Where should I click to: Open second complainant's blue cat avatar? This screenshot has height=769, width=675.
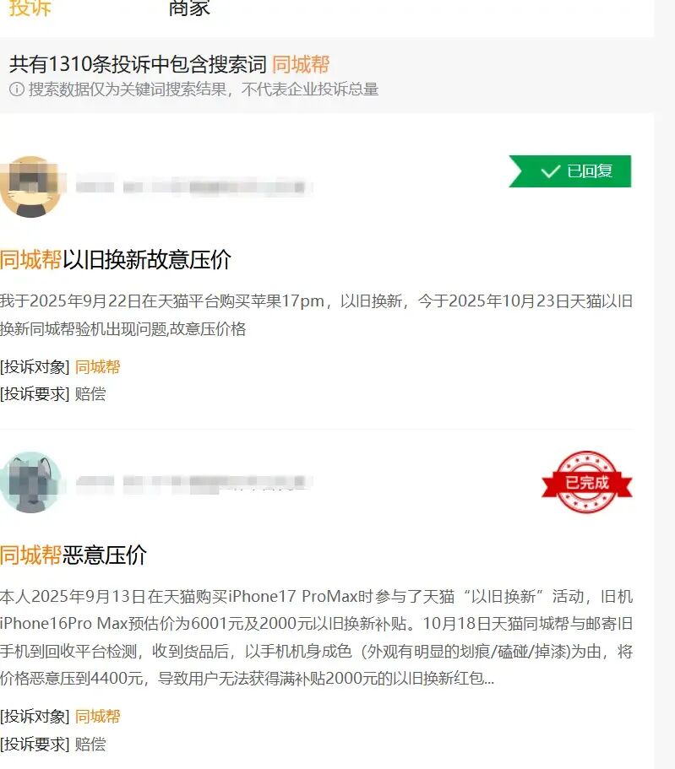30,483
